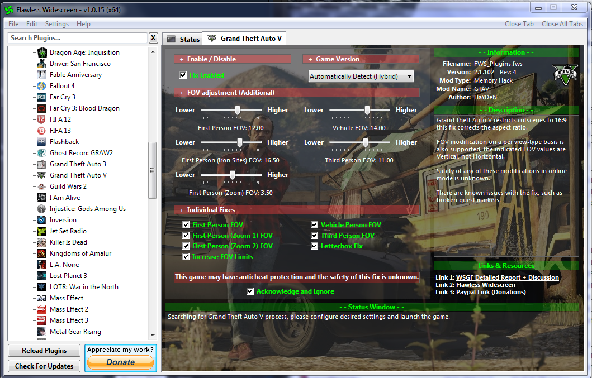Click the Reload Plugins button
The width and height of the screenshot is (592, 378).
tap(44, 351)
